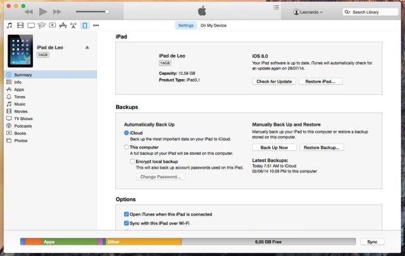Select This computer backup option
This screenshot has width=405, height=256.
pyautogui.click(x=127, y=147)
